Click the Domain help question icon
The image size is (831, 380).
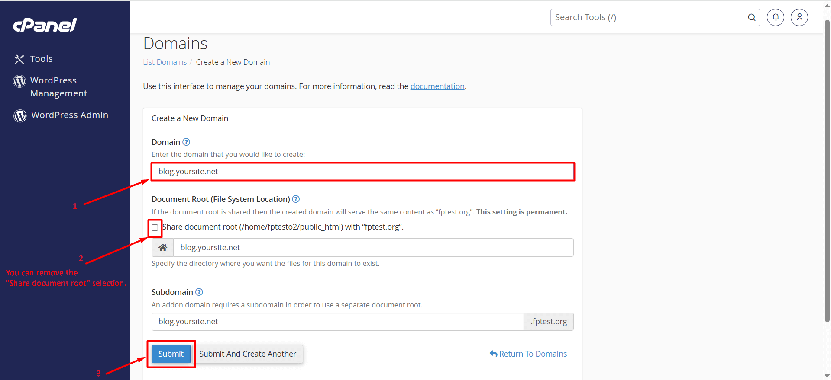click(186, 142)
